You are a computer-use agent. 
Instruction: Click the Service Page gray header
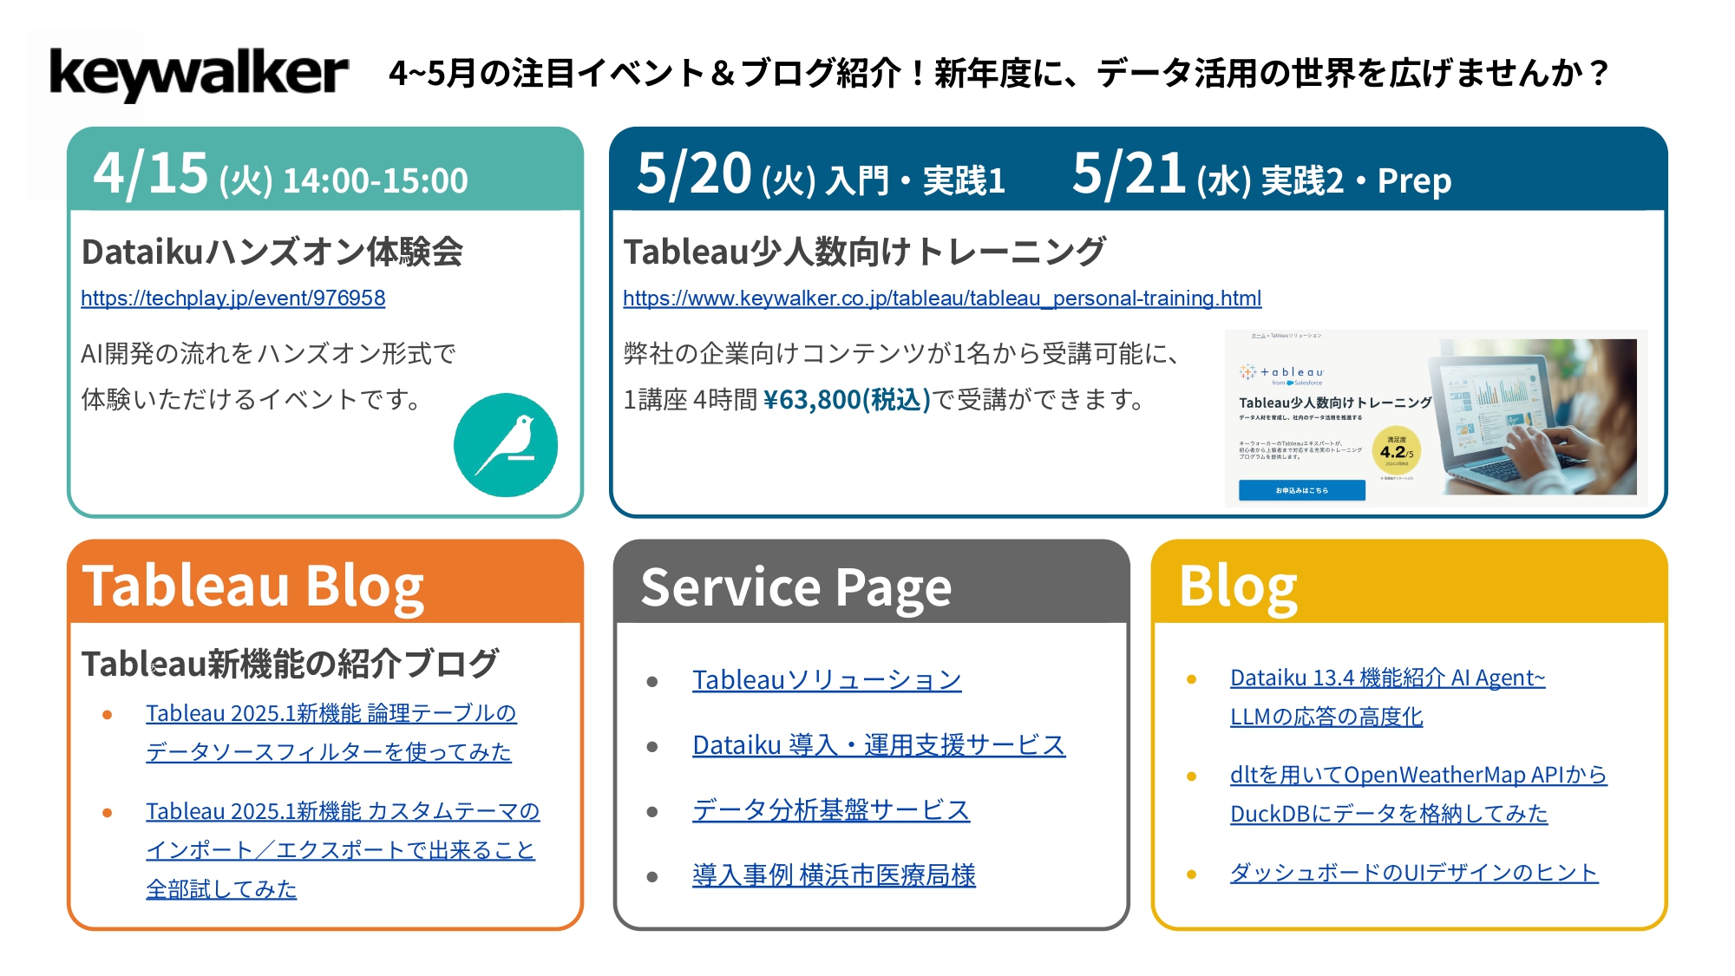pyautogui.click(x=871, y=582)
